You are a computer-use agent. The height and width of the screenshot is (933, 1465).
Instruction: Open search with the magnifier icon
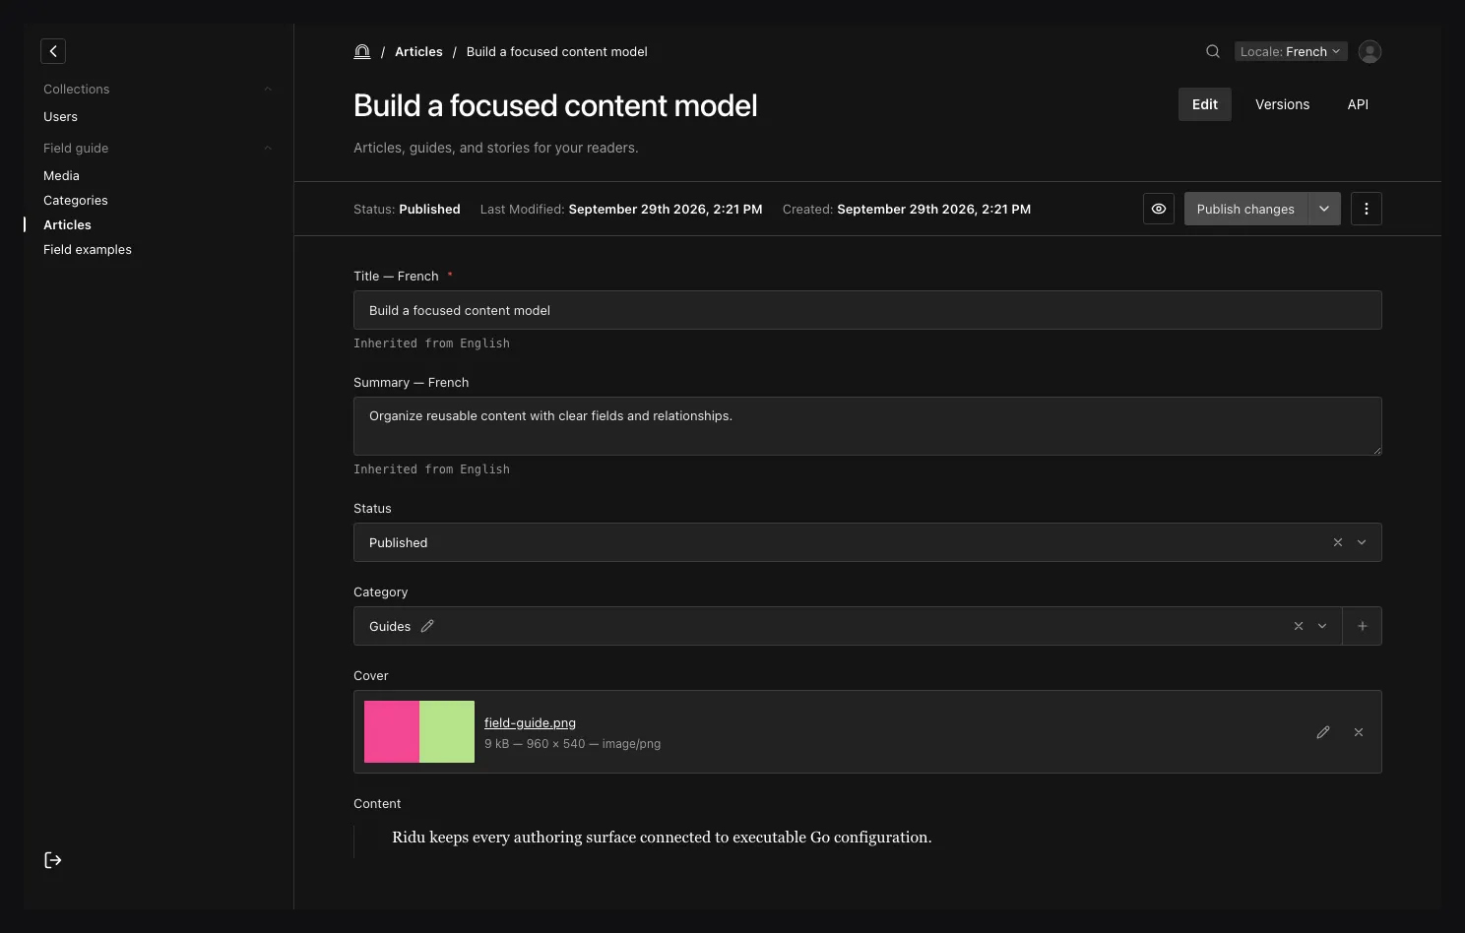coord(1213,51)
